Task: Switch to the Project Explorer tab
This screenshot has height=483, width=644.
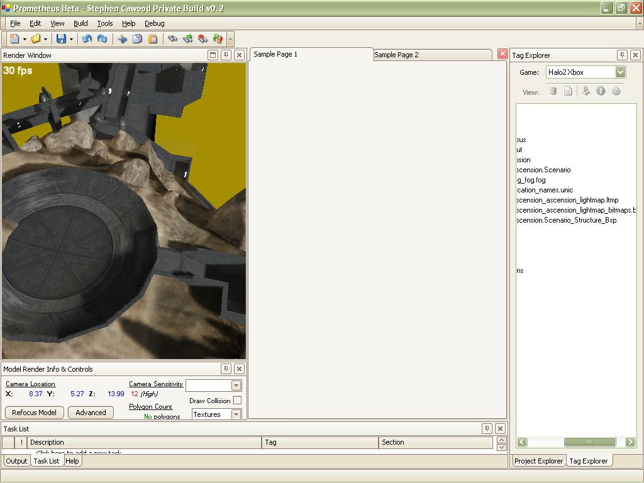Action: (x=538, y=461)
